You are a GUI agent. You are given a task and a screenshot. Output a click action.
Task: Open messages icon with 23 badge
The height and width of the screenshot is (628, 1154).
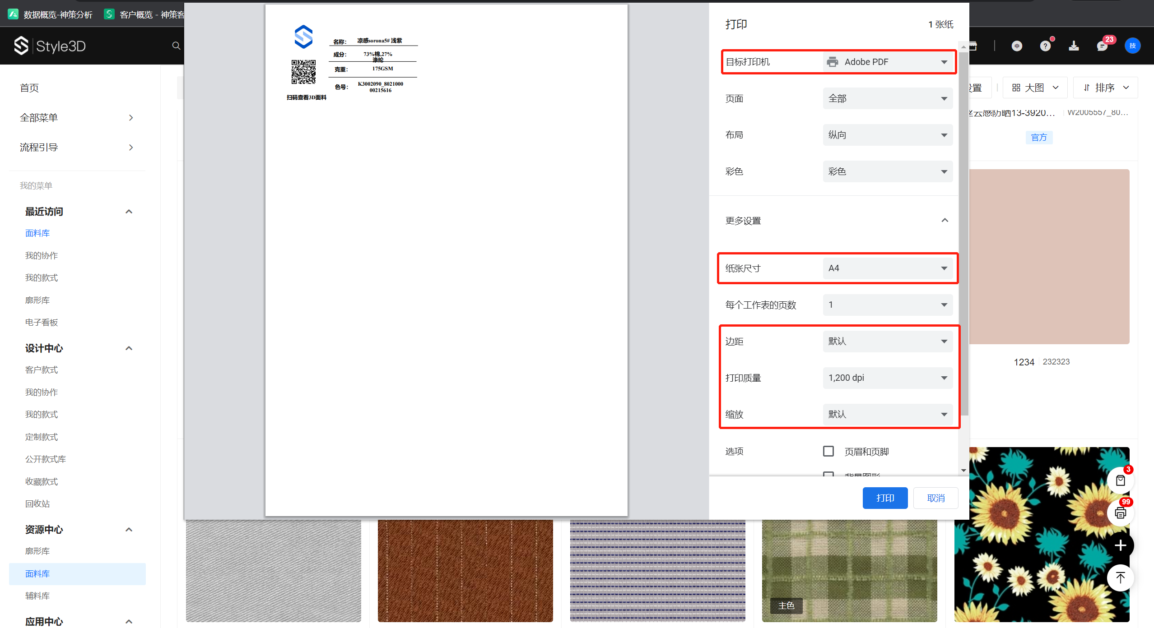(1102, 46)
